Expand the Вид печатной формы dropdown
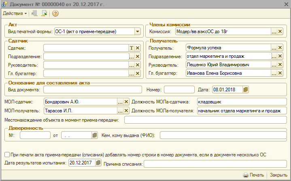Image resolution: width=291 pixels, height=181 pixels. [138, 31]
